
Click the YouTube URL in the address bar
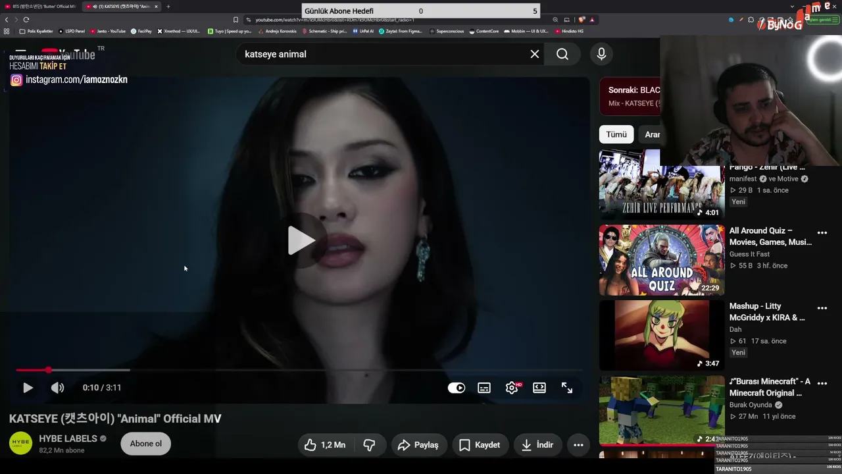335,20
